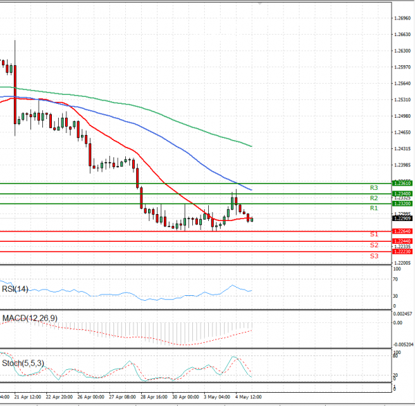
Task: Click the 1.26300 price axis value
Action: point(403,51)
